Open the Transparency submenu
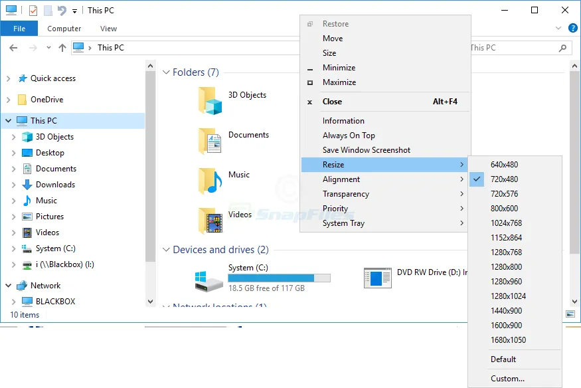This screenshot has height=388, width=581. pos(385,194)
